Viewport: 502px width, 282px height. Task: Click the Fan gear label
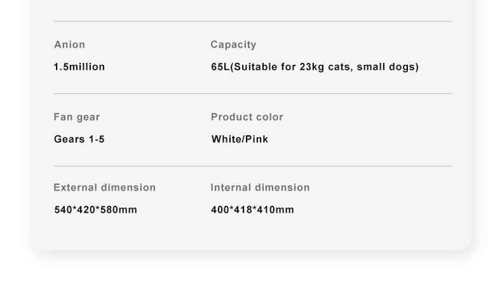[x=77, y=117]
